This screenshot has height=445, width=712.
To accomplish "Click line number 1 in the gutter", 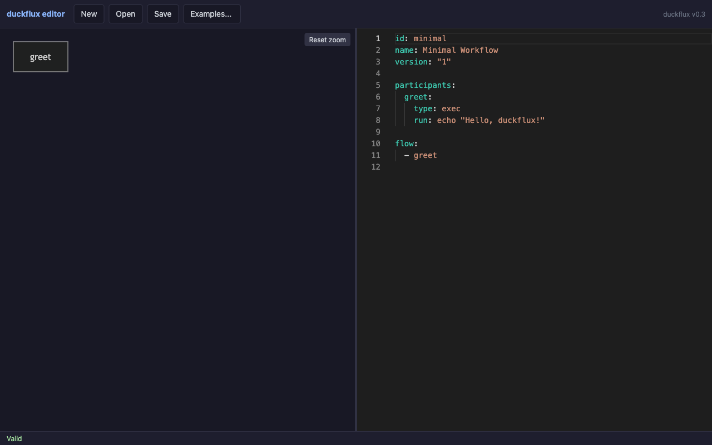I will pos(378,38).
